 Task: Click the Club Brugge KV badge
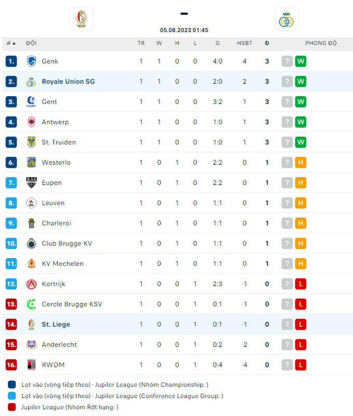click(31, 243)
